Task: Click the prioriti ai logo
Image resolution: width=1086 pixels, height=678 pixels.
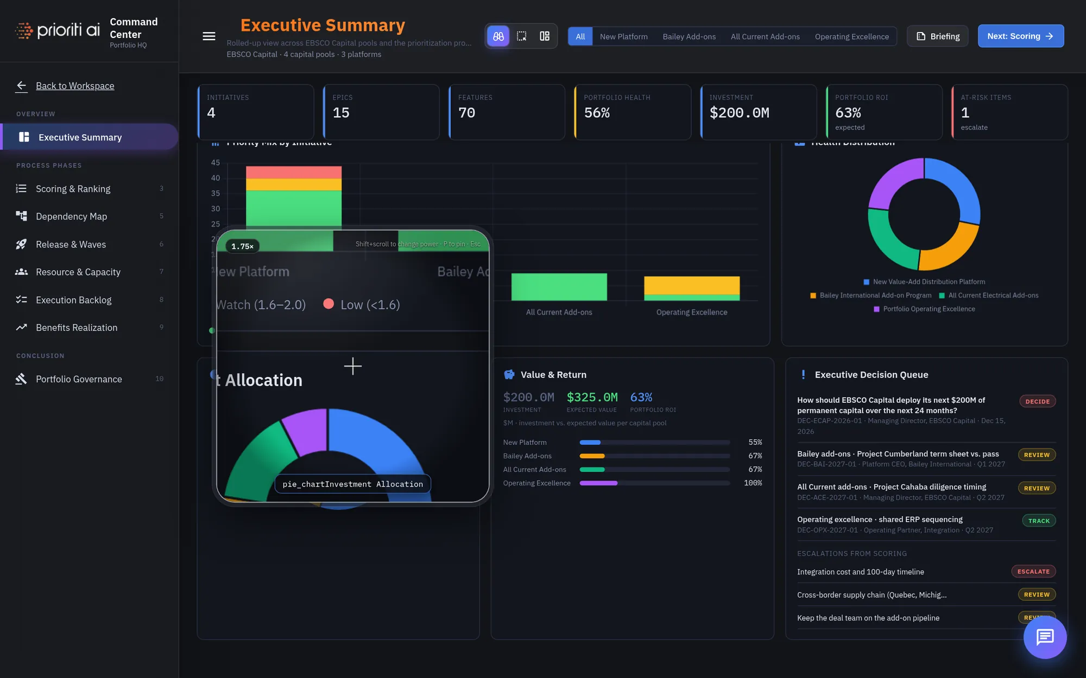Action: (58, 30)
